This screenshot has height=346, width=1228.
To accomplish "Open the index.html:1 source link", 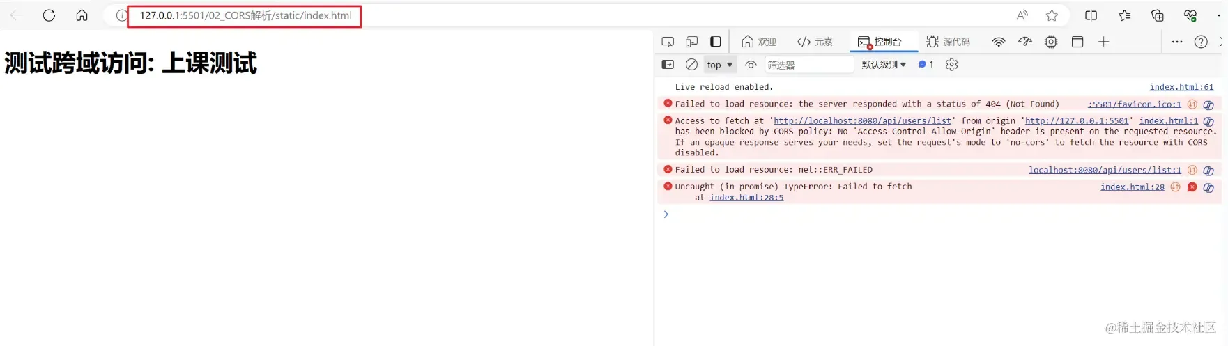I will (x=1169, y=120).
